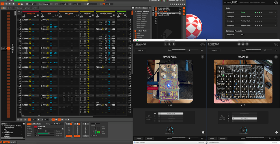Open settings gear in left FreqInOut window
280x144 pixels.
click(173, 44)
